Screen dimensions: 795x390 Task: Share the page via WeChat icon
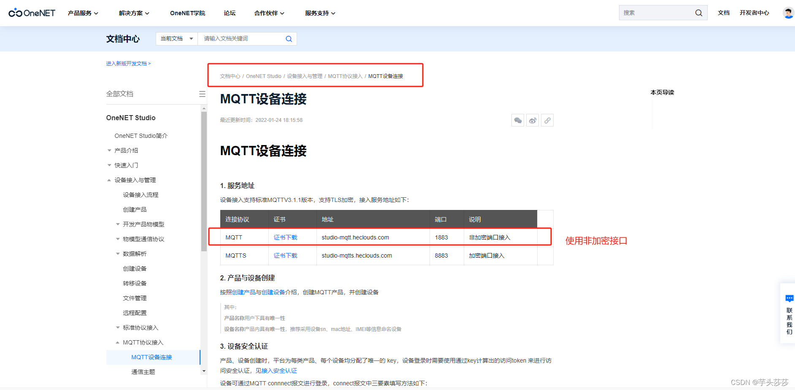point(518,121)
